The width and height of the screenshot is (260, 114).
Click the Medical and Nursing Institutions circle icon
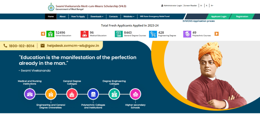30,94
